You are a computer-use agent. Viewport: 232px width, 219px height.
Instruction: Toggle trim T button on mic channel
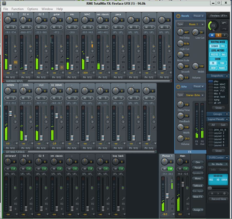[77, 51]
